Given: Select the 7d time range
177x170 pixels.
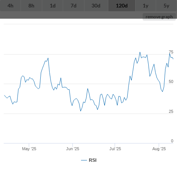Looking at the screenshot, I should click(74, 6).
